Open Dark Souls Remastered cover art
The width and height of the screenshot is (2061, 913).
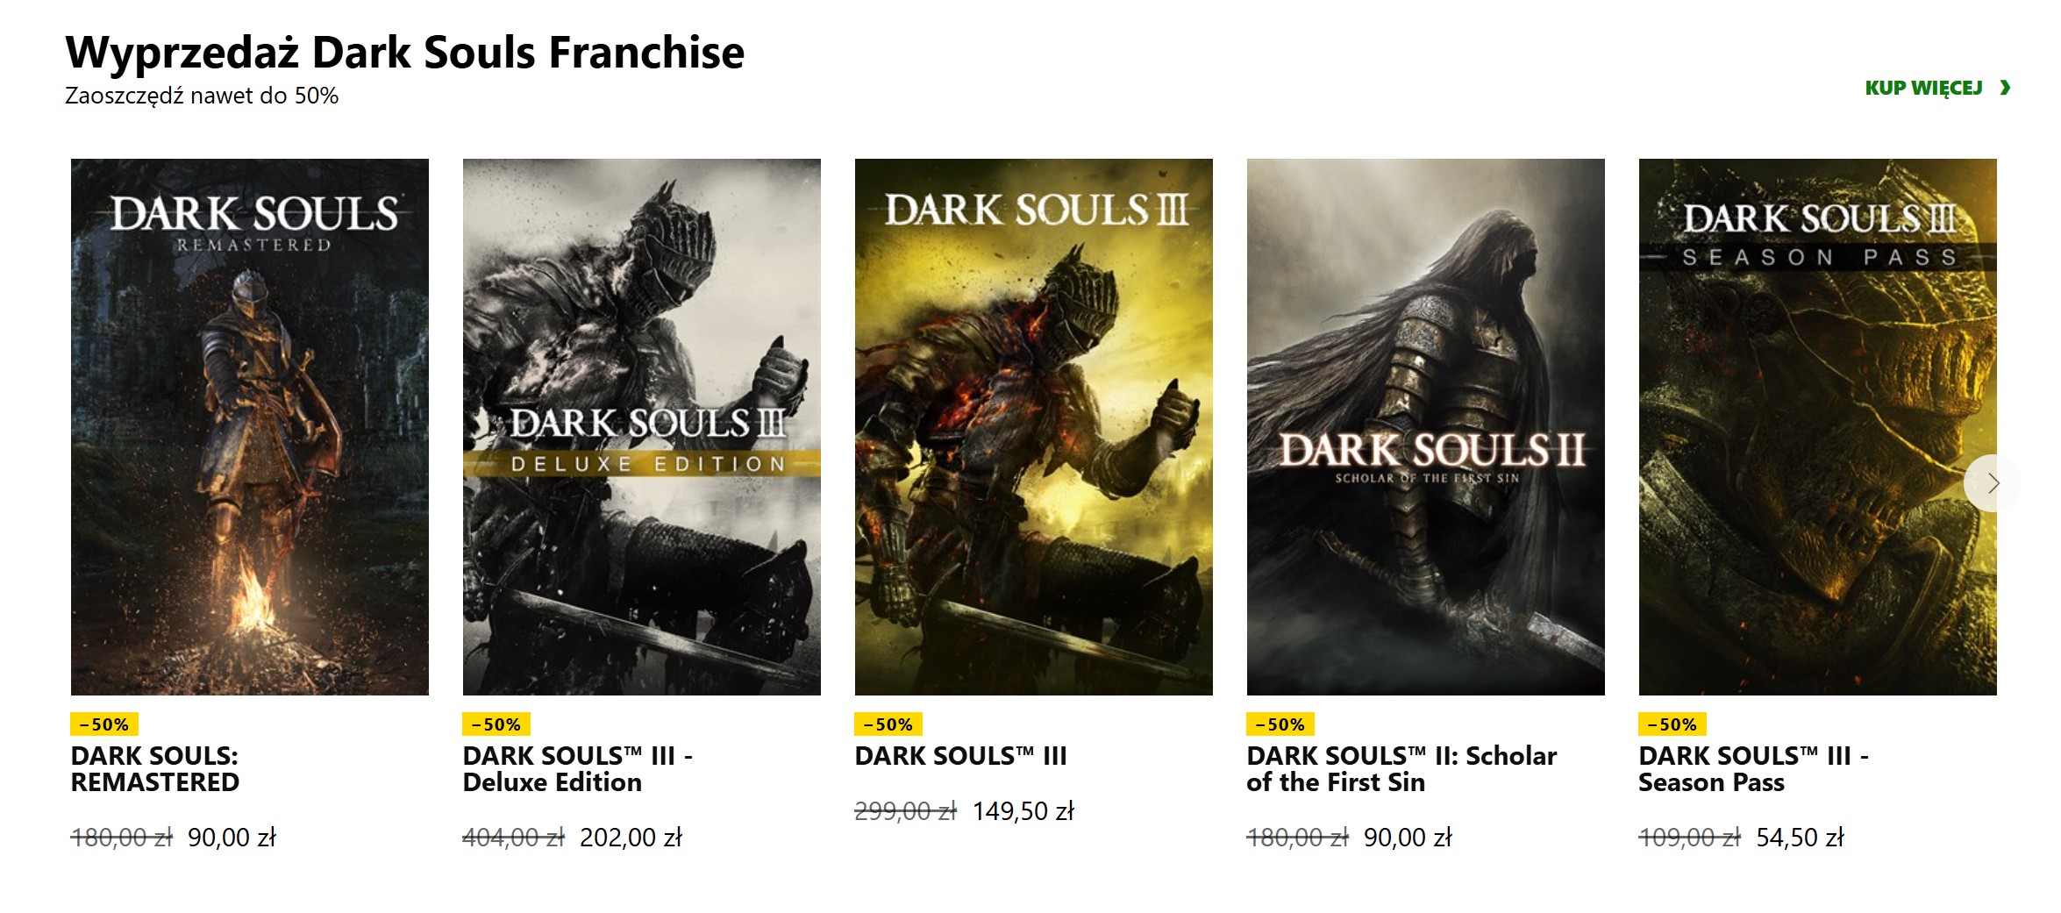tap(250, 427)
